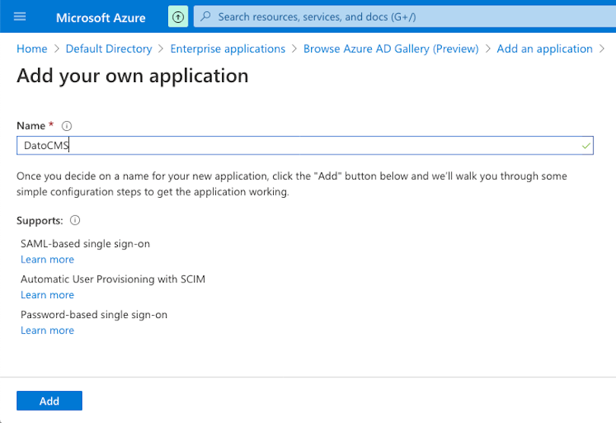The width and height of the screenshot is (616, 423).
Task: Open the Add an application breadcrumb
Action: click(545, 49)
